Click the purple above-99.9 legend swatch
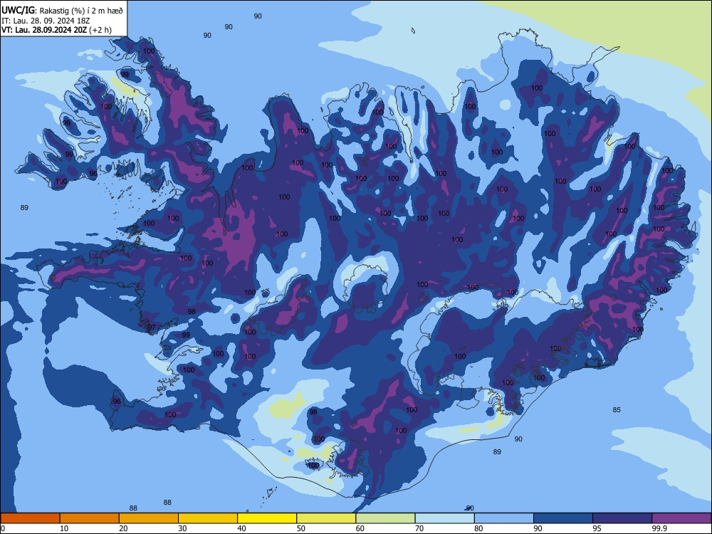712x534 pixels. click(x=681, y=518)
